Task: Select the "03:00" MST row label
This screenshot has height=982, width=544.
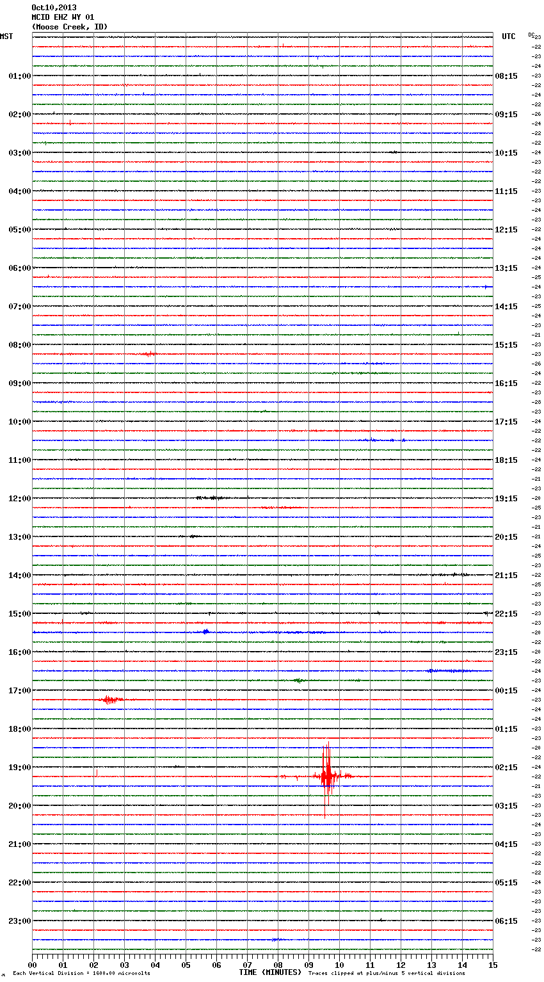Action: point(20,153)
